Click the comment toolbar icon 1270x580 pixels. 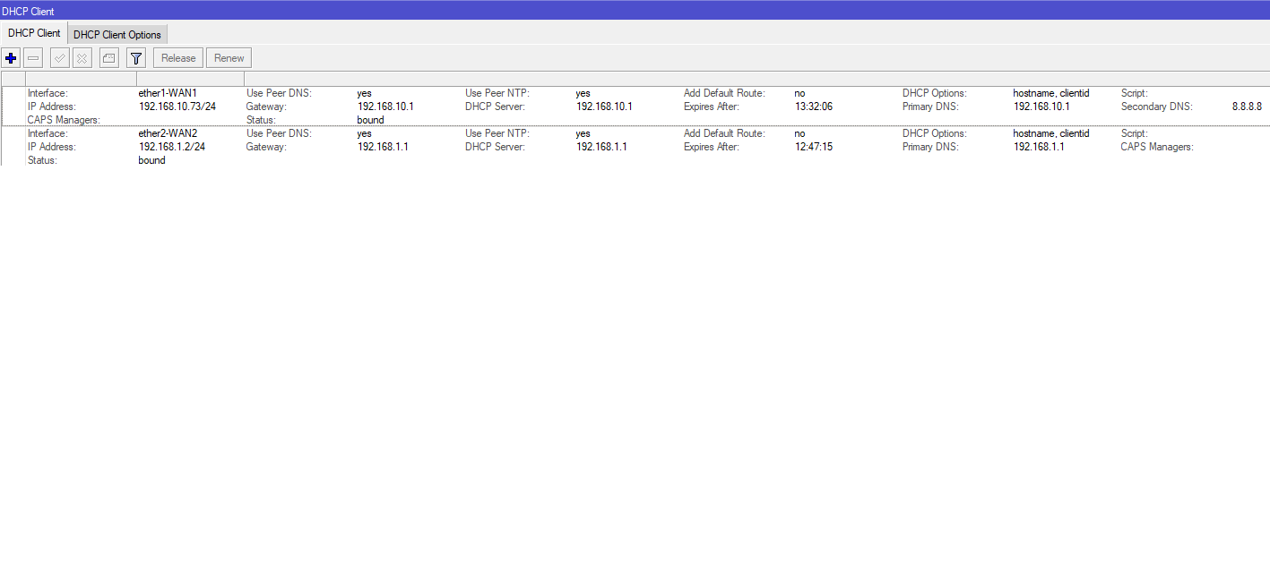(x=108, y=58)
